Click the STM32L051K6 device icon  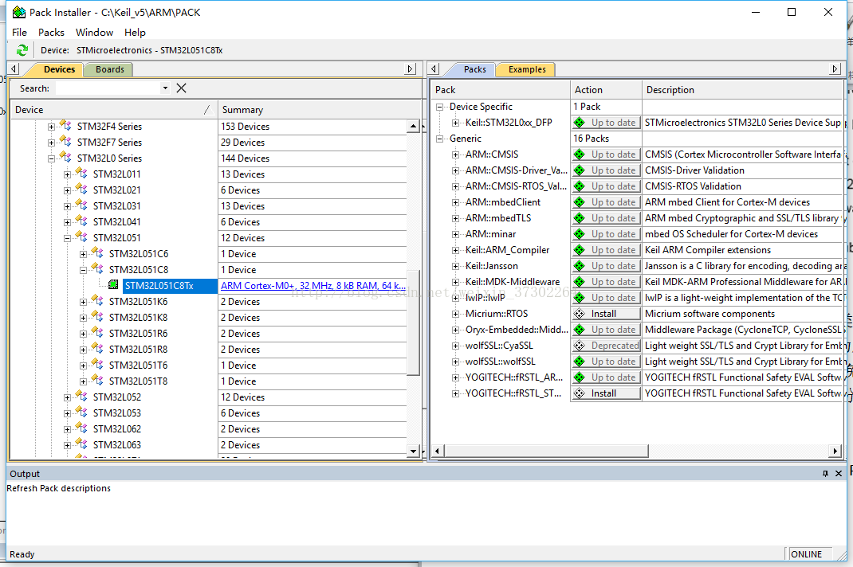tap(97, 302)
